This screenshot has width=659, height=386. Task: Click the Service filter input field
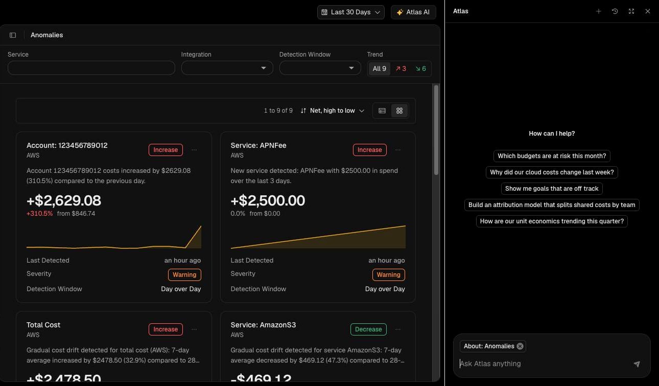(91, 68)
